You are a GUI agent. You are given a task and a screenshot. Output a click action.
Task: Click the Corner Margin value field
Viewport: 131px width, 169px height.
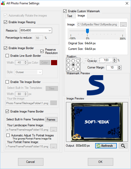pyautogui.click(x=112, y=68)
